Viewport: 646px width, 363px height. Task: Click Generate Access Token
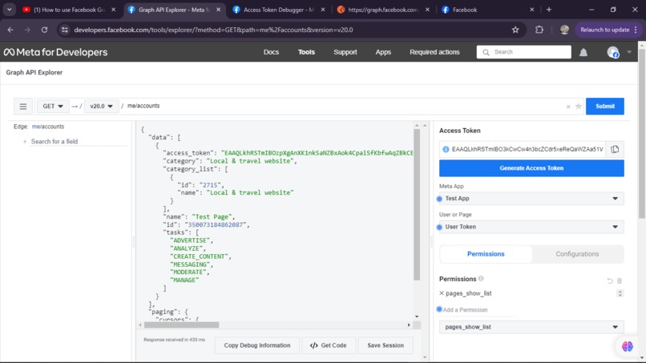531,168
